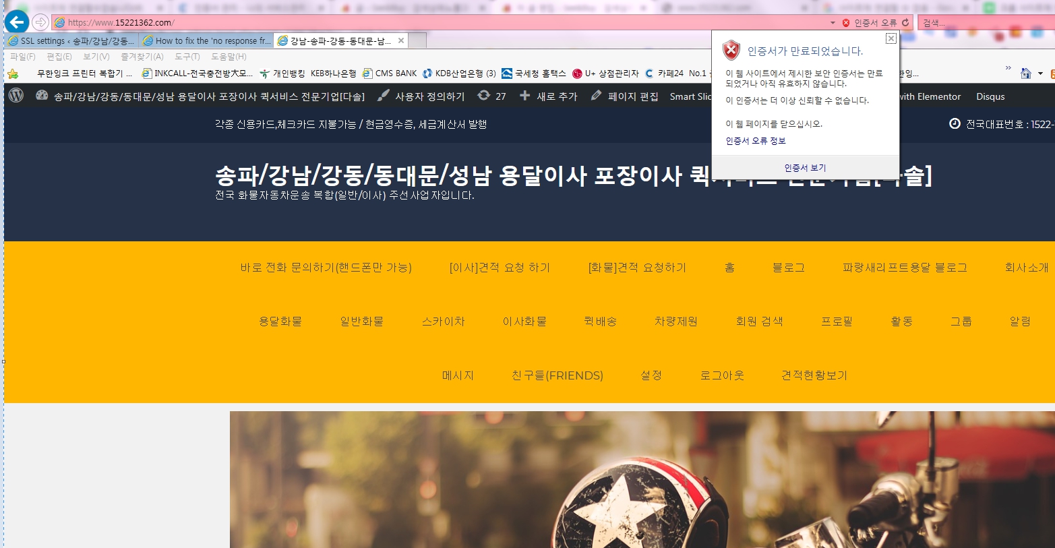
Task: Click the updates icon showing 27
Action: point(491,96)
